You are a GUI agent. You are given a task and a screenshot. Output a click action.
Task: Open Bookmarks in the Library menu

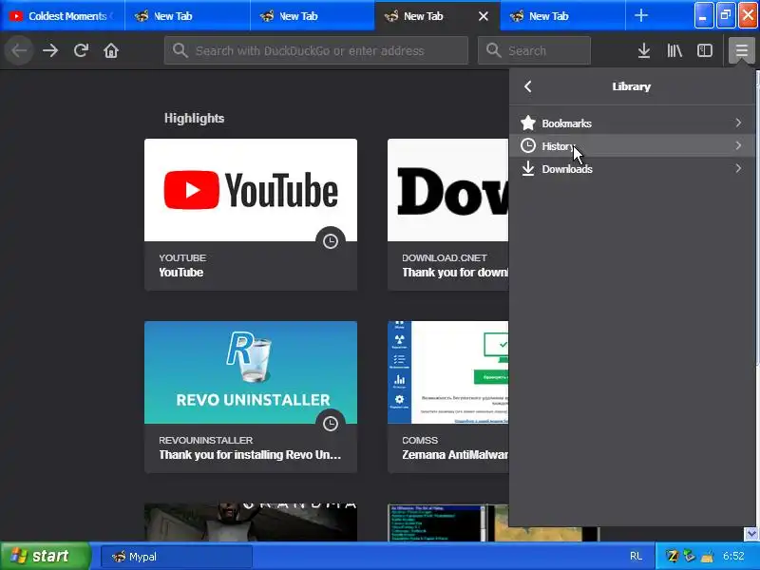632,123
